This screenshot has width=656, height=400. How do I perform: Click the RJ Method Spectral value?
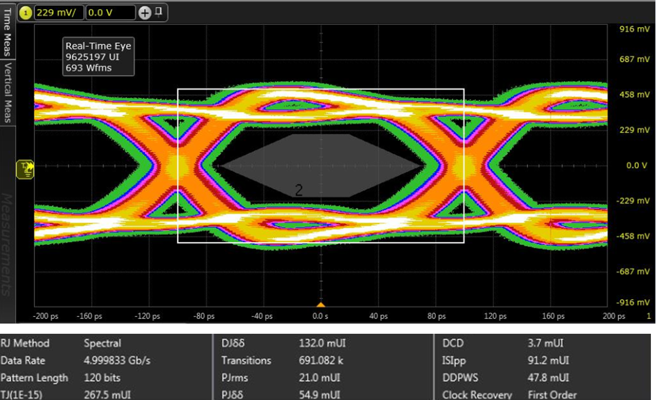point(103,343)
